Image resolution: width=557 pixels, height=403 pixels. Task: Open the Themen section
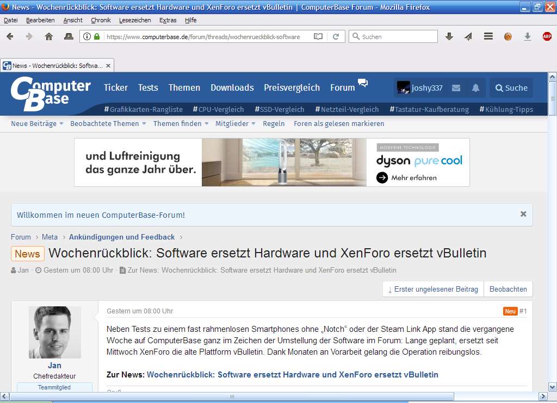coord(184,87)
